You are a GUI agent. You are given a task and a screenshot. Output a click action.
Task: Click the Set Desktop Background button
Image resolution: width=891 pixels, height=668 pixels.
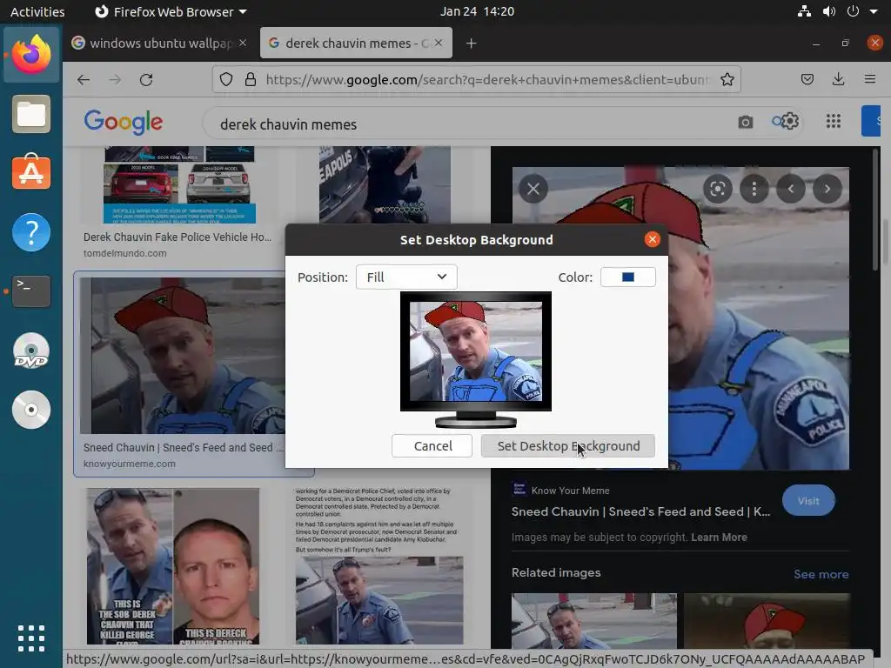pos(567,446)
